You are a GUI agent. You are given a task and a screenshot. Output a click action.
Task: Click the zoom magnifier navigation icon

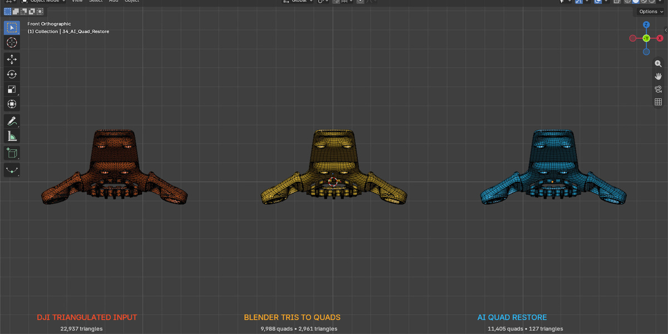[658, 64]
